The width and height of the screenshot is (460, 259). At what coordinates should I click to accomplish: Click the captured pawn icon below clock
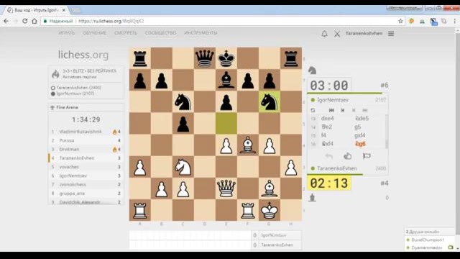(312, 198)
